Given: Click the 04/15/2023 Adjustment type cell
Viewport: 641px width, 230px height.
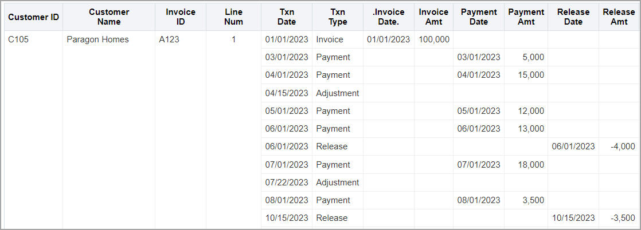Looking at the screenshot, I should pyautogui.click(x=337, y=93).
